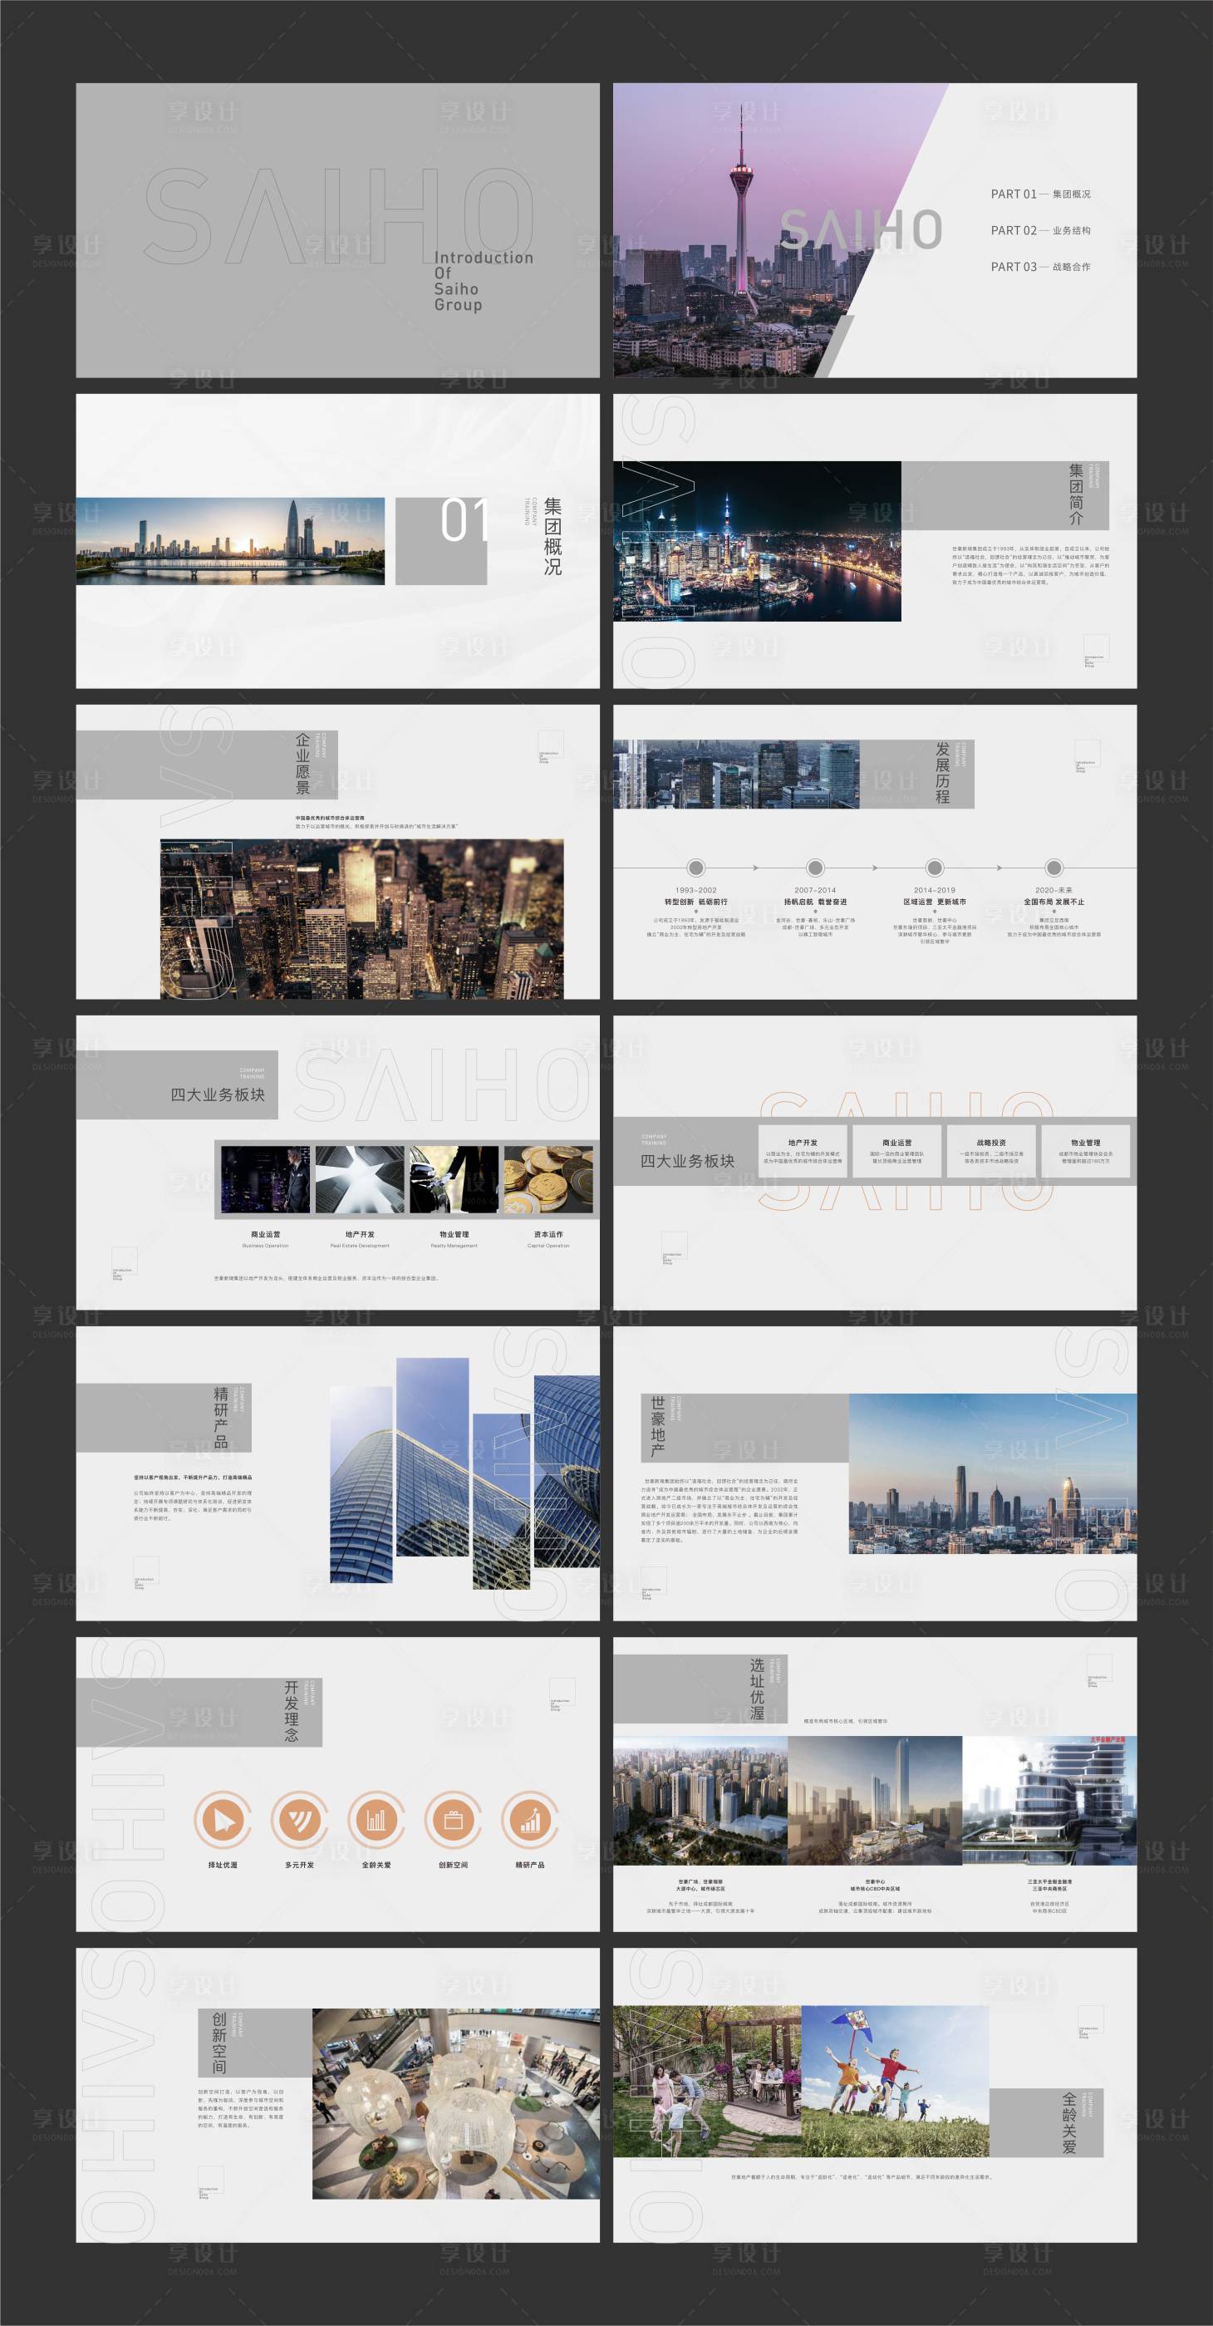The image size is (1213, 2326).
Task: Open the gray SAIHO cover slide
Action: [x=337, y=230]
